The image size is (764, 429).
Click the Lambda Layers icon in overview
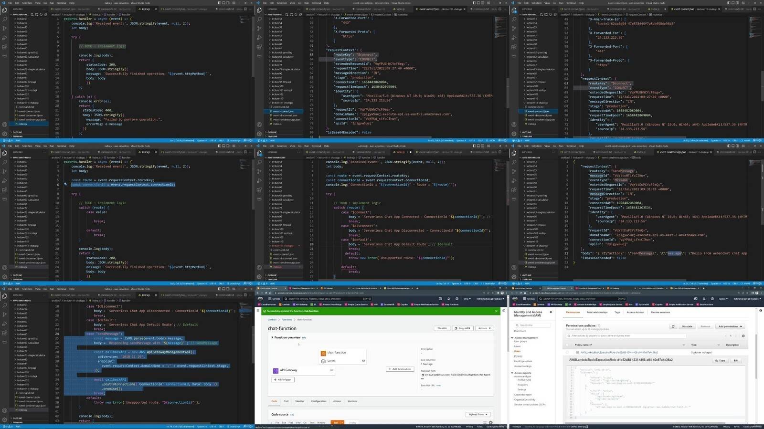click(x=323, y=361)
